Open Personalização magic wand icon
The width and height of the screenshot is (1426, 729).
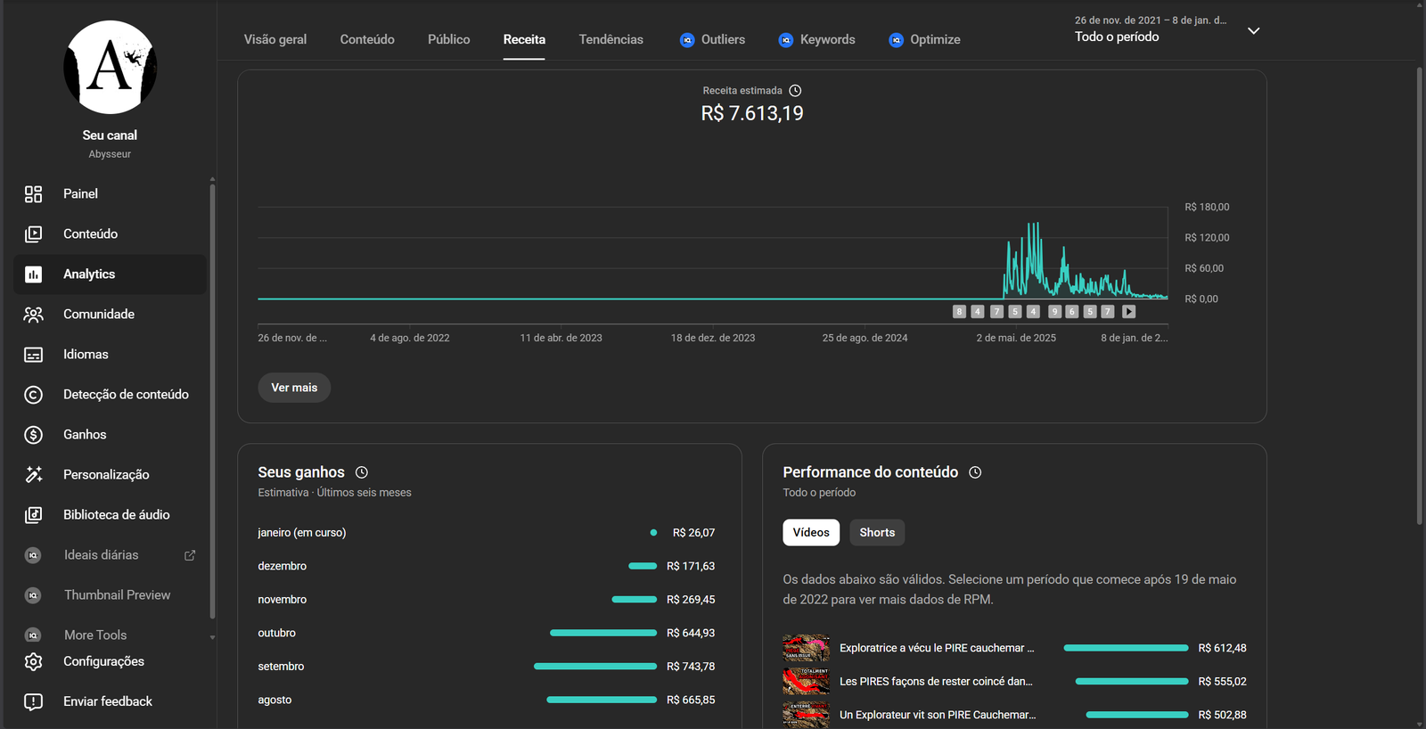coord(33,475)
